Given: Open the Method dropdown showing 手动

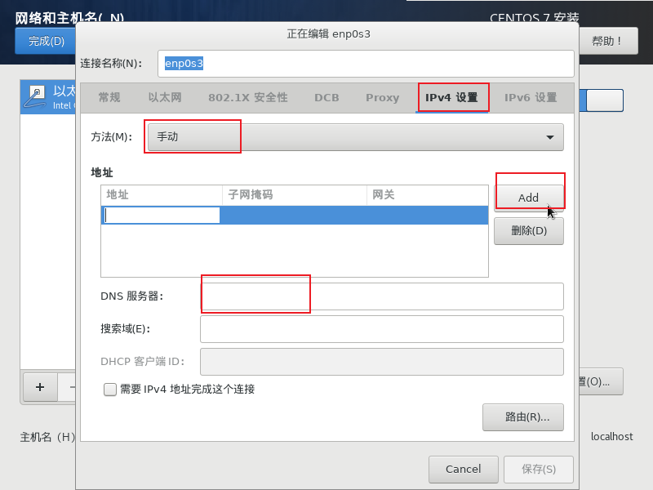Looking at the screenshot, I should [355, 137].
